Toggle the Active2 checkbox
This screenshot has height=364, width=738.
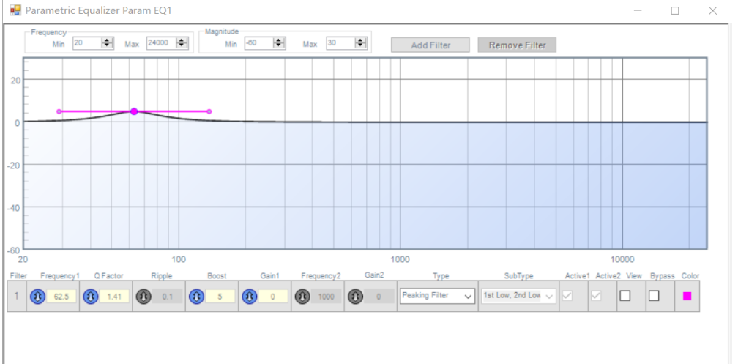[596, 296]
